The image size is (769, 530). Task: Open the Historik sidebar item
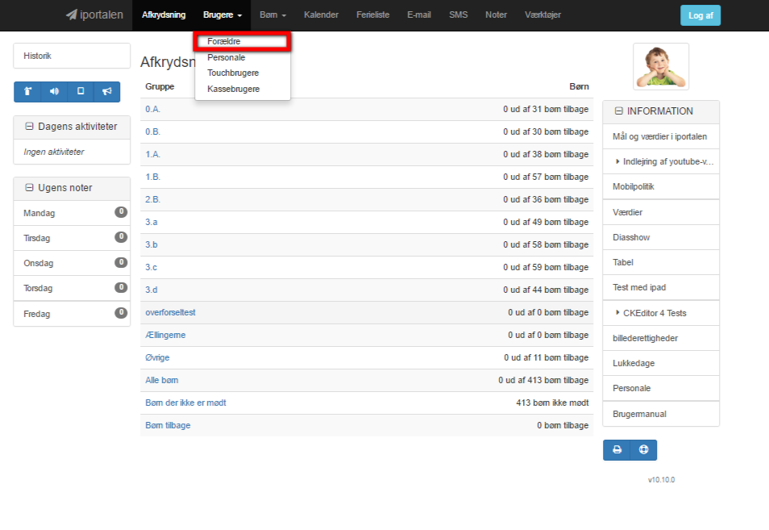click(x=72, y=56)
